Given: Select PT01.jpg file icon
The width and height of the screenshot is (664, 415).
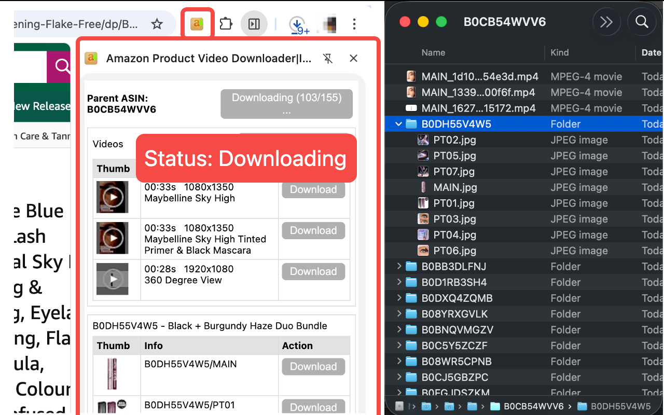Looking at the screenshot, I should pyautogui.click(x=423, y=203).
